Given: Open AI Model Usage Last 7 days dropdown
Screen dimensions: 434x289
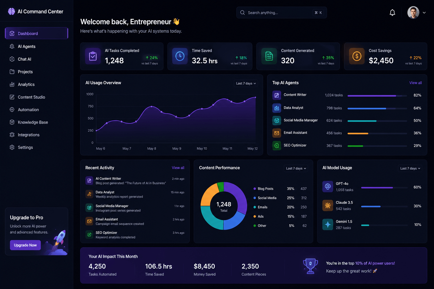Looking at the screenshot, I should tap(410, 168).
